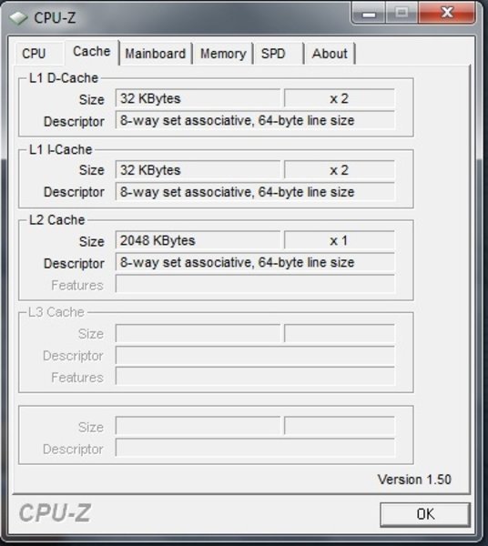
Task: Click L1 D-Cache size field showing 32 KBytes
Action: (198, 98)
